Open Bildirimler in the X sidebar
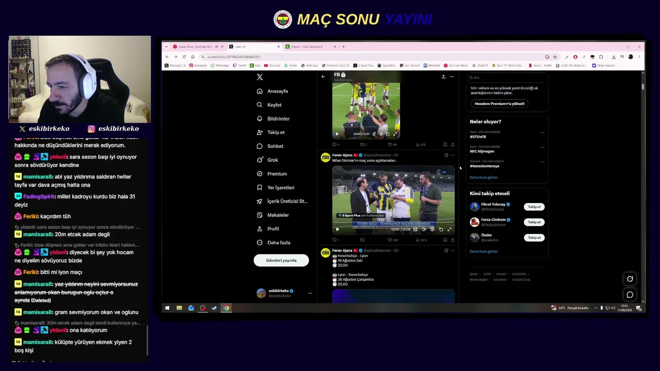The image size is (660, 371). coord(273,119)
